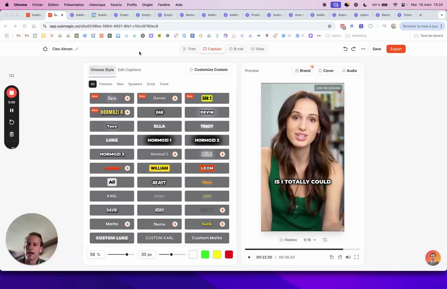Edit project name with the pencil icon
This screenshot has width=447, height=289.
coord(76,49)
